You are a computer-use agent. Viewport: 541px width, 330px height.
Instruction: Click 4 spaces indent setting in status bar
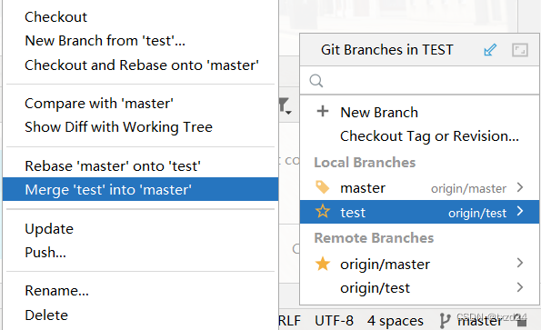point(395,321)
